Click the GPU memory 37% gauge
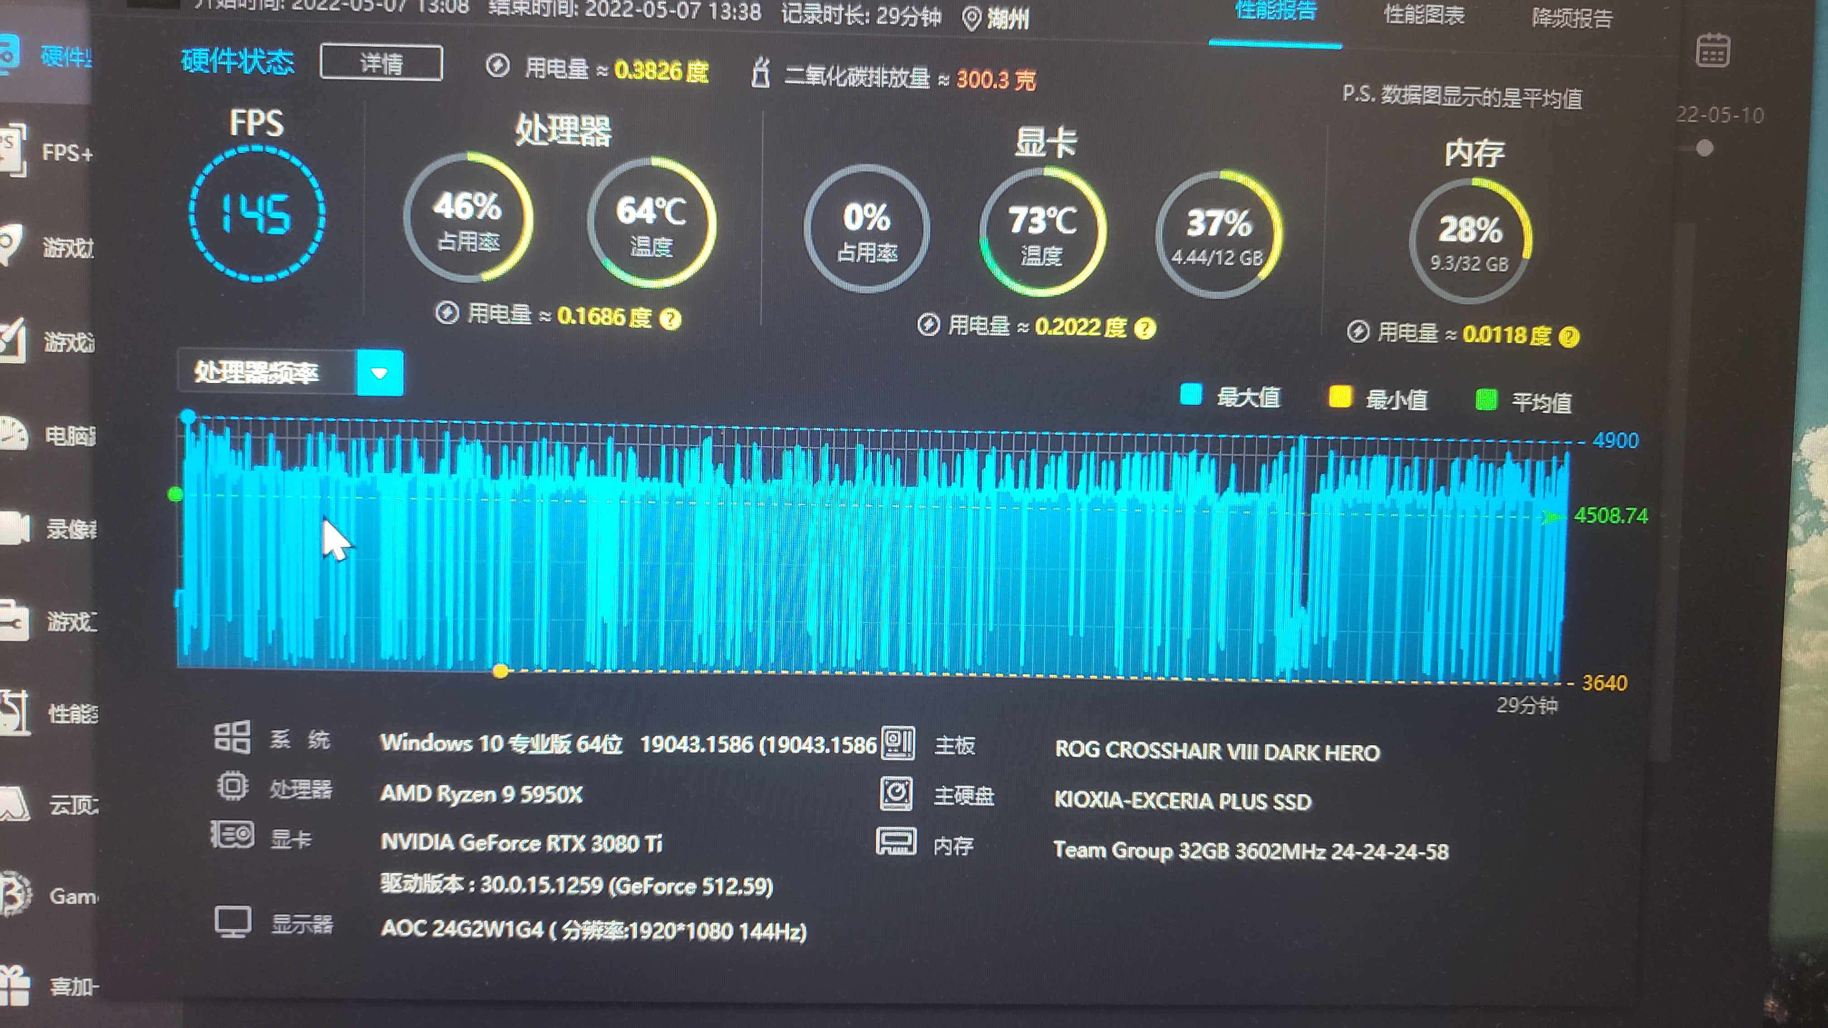The image size is (1828, 1028). click(1218, 235)
